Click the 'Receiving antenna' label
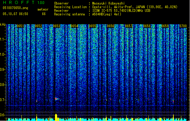 click(x=69, y=14)
